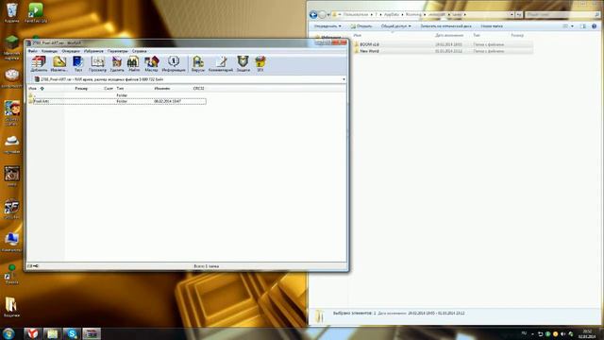Select the BOOM v1.0 folder in Explorer
Image resolution: width=604 pixels, height=340 pixels.
point(443,44)
